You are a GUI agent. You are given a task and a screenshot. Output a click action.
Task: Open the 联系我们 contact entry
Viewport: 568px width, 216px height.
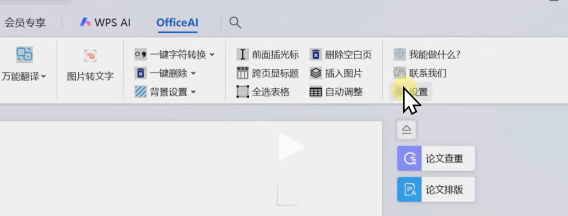[428, 73]
